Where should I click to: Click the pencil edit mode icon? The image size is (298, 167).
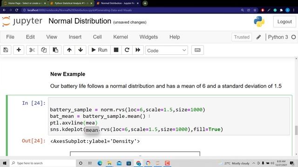pyautogui.click(x=258, y=37)
